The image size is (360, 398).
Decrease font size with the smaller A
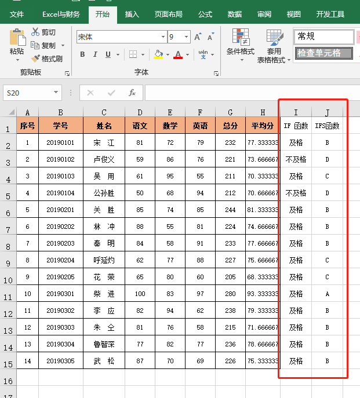point(210,37)
